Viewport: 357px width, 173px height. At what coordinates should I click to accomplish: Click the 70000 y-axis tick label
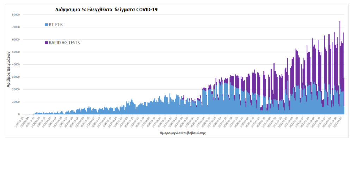(16, 27)
